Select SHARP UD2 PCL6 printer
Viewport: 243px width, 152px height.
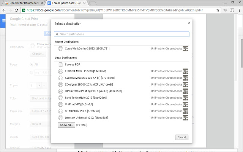pos(121,111)
